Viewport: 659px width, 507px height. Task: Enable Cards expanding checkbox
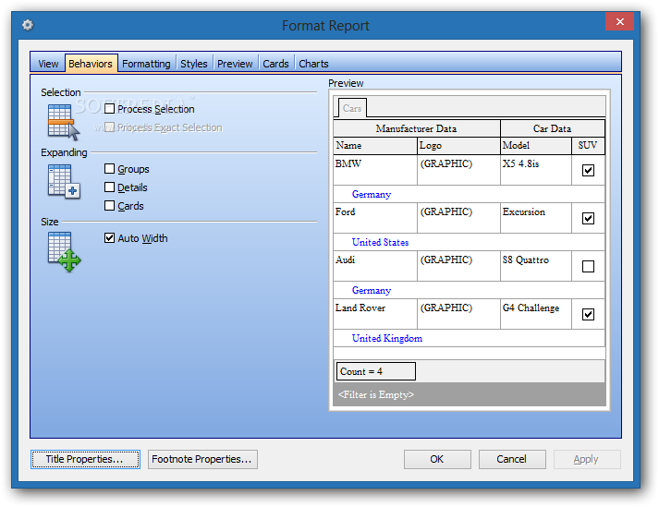tap(109, 206)
